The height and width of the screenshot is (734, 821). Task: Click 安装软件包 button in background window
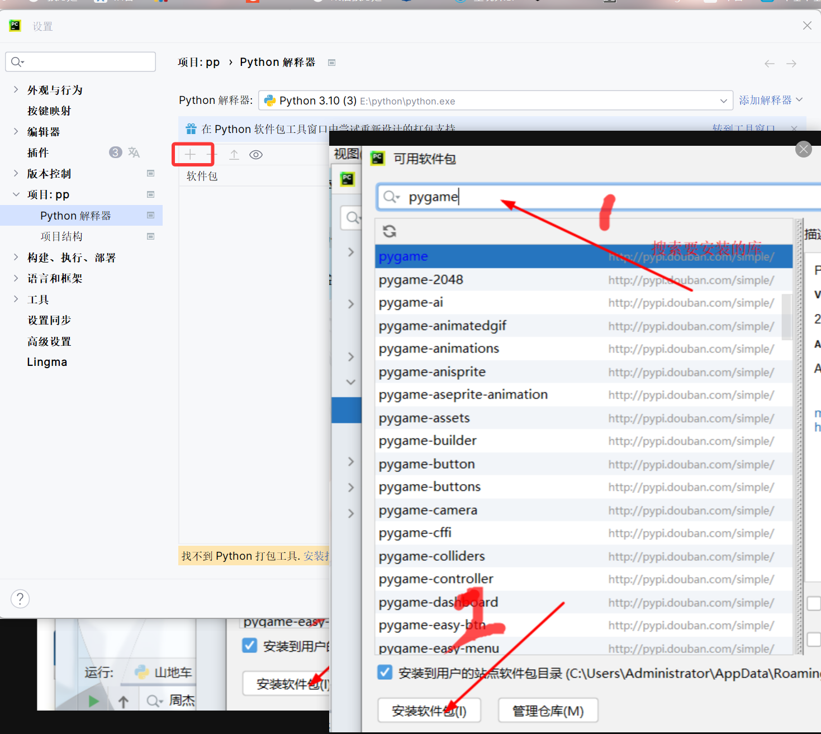pos(287,684)
